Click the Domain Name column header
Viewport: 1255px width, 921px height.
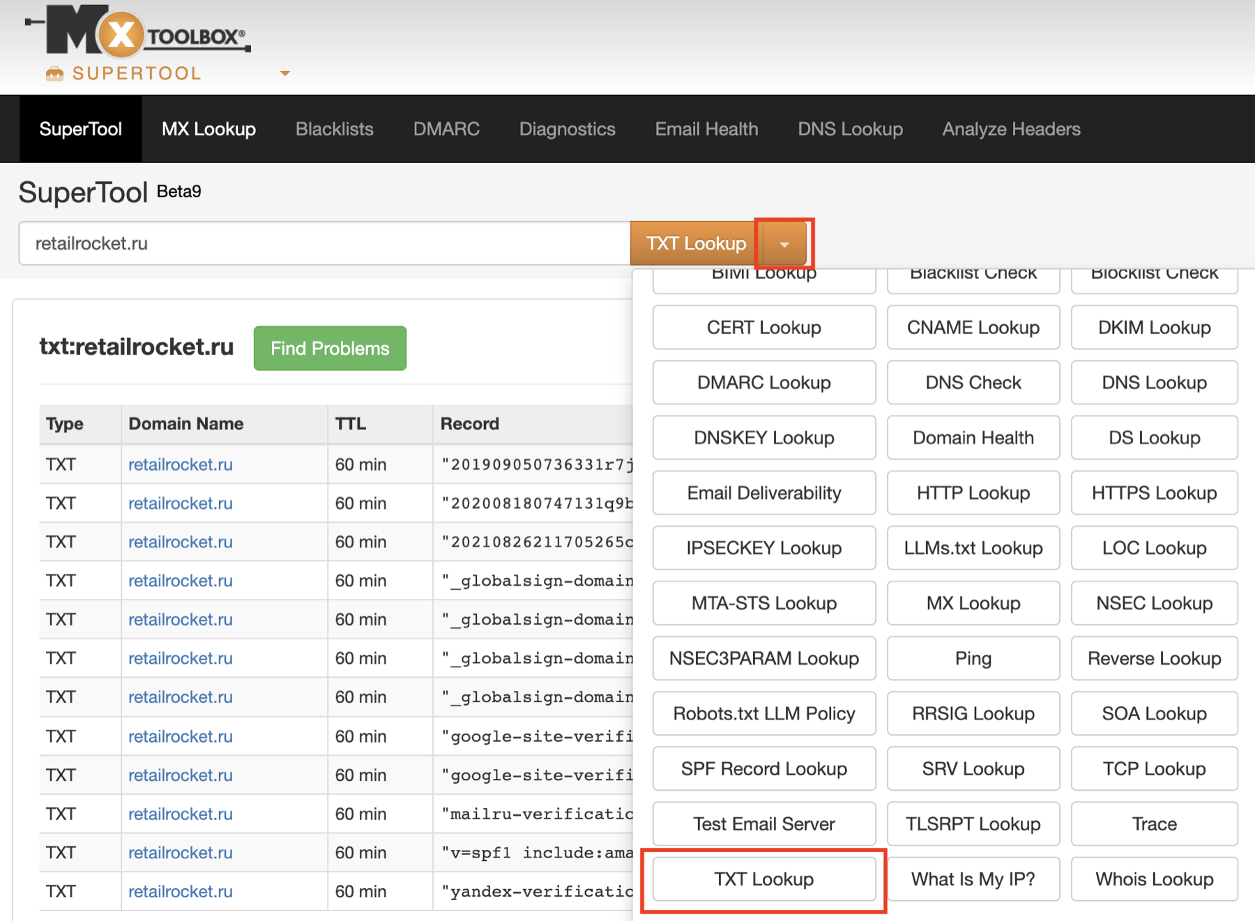[186, 424]
